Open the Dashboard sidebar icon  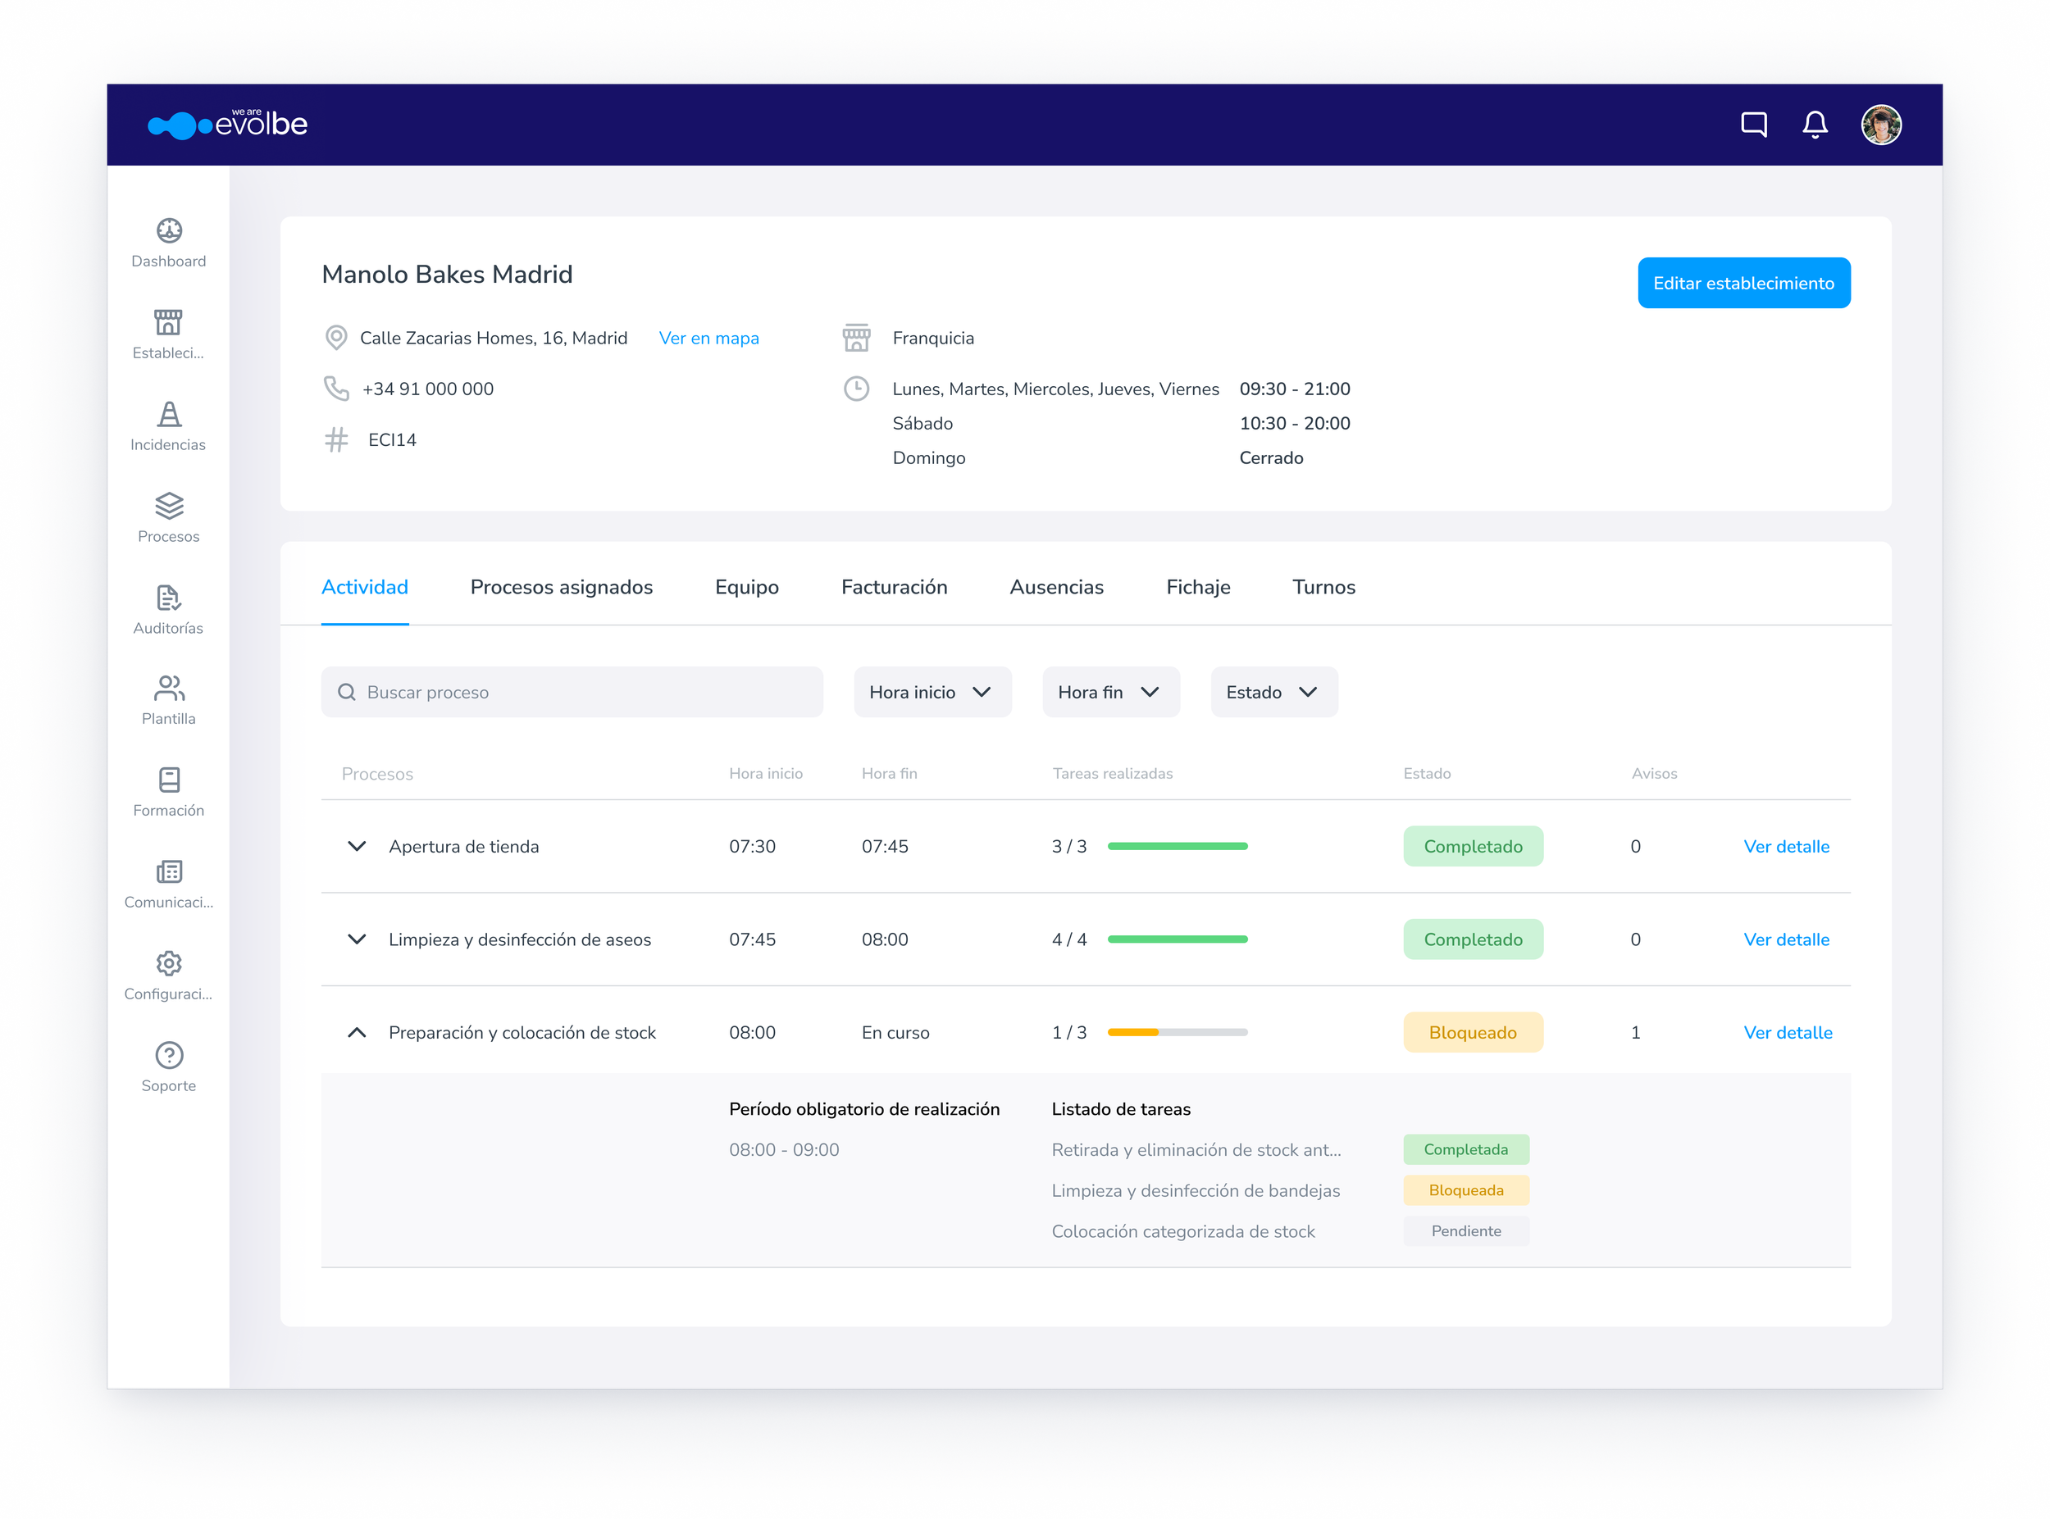pyautogui.click(x=168, y=230)
